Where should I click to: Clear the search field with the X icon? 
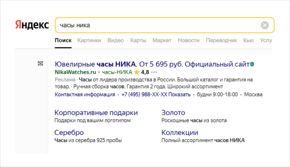265,25
